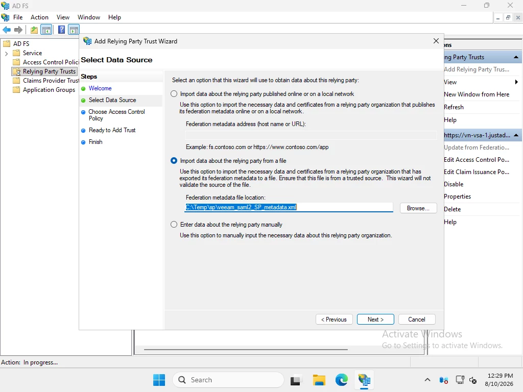
Task: Show hidden tray icons chevron
Action: pyautogui.click(x=427, y=380)
